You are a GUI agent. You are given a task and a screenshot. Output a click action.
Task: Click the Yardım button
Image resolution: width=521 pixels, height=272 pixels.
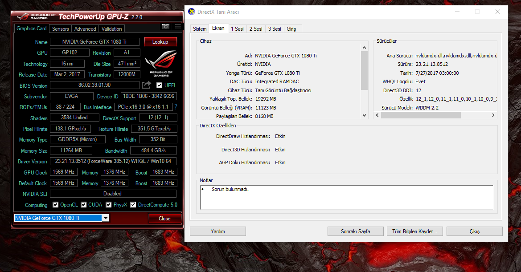[x=218, y=231]
